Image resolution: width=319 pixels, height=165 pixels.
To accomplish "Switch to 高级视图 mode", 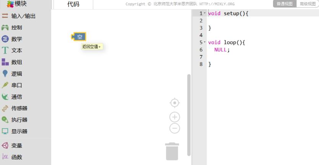I will [x=308, y=4].
